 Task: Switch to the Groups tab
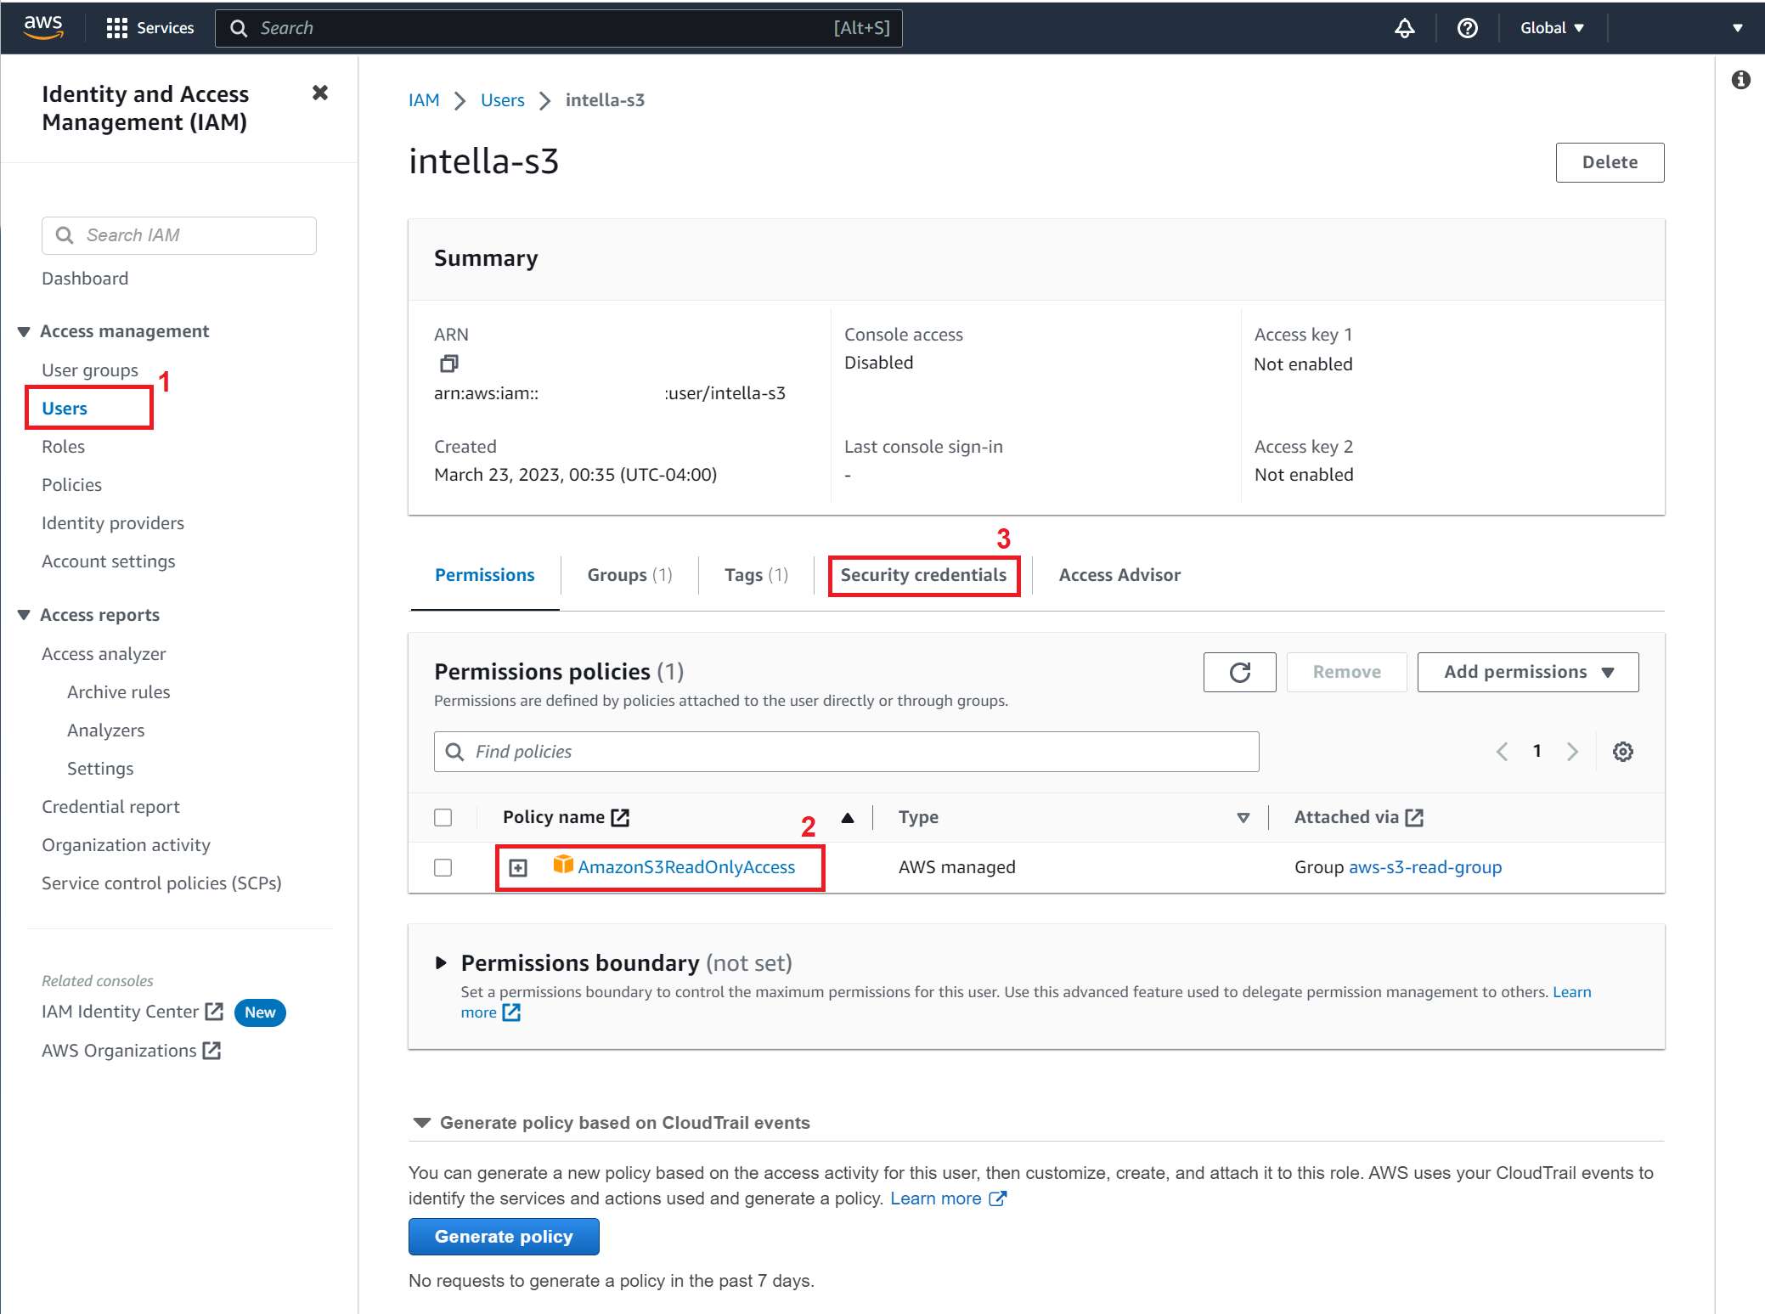pos(629,575)
